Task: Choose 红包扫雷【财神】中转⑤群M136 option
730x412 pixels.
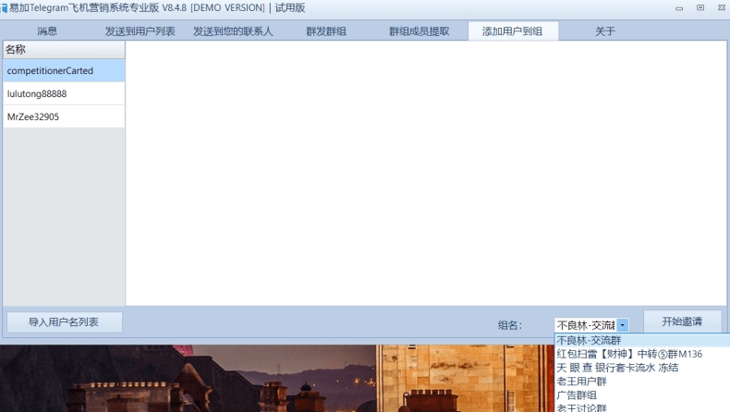Action: click(642, 354)
